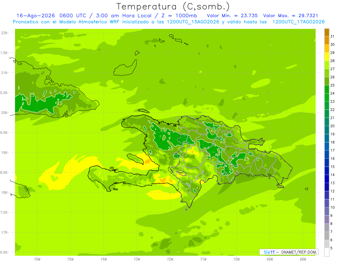Click the "17N" latitude label

coord(5,233)
